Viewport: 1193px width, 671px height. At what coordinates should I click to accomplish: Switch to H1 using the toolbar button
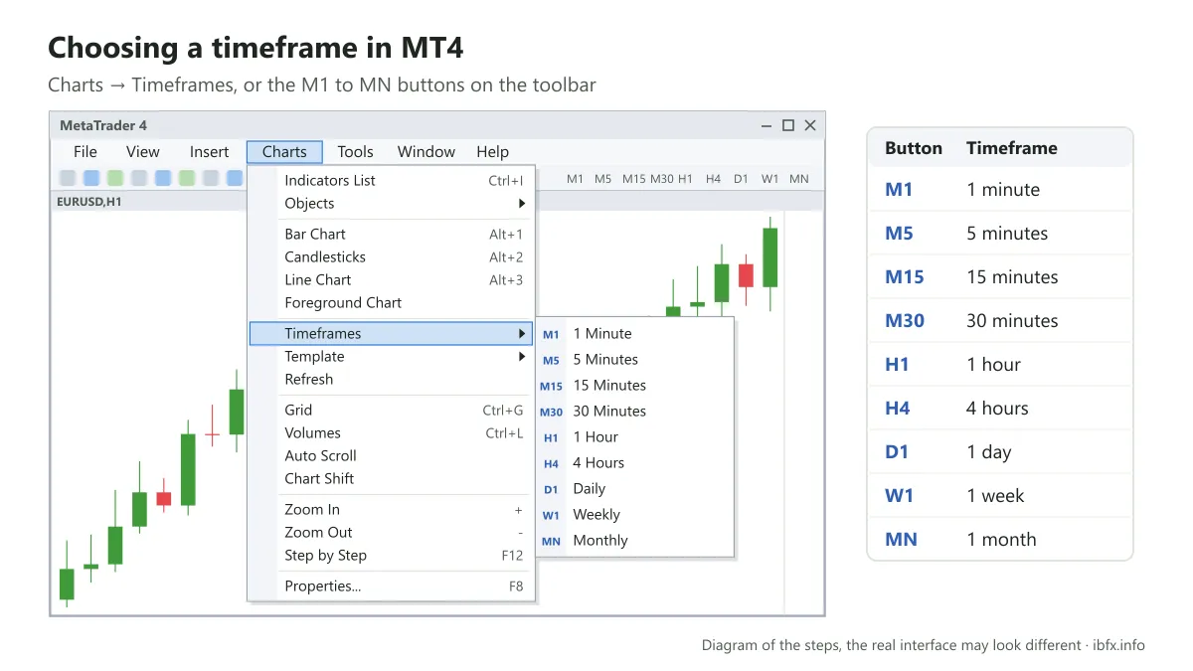[x=685, y=179]
